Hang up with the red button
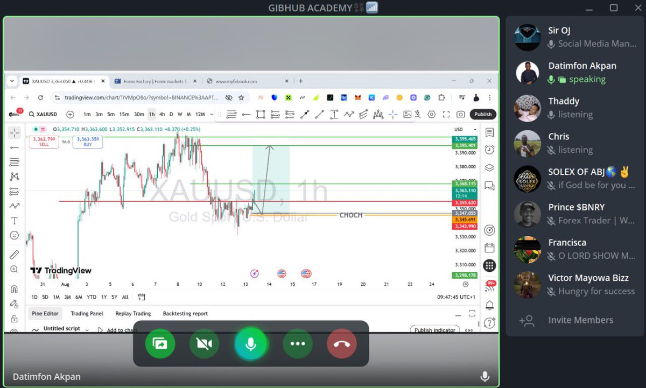Screen dimensions: 646x388 coord(342,343)
